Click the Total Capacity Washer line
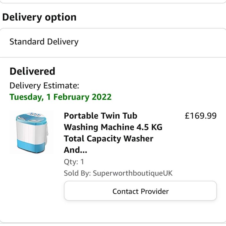 (x=109, y=139)
